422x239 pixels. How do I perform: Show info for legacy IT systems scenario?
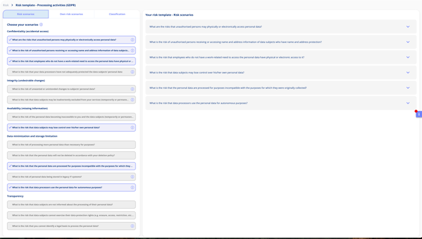click(132, 177)
